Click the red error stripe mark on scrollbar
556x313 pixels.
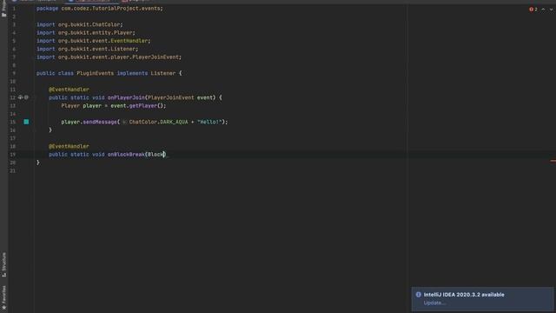(553, 161)
